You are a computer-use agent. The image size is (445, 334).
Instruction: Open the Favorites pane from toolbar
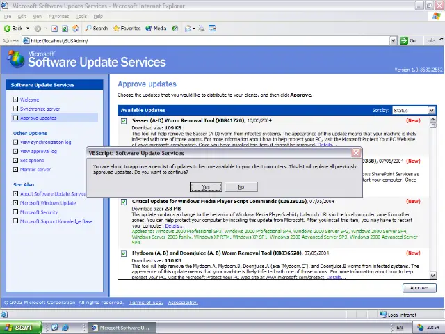pos(127,29)
